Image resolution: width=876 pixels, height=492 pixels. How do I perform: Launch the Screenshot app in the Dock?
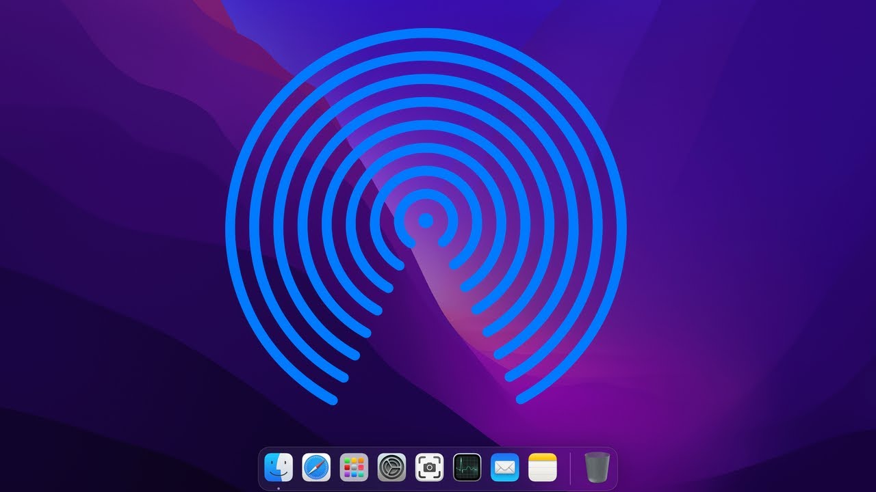429,467
